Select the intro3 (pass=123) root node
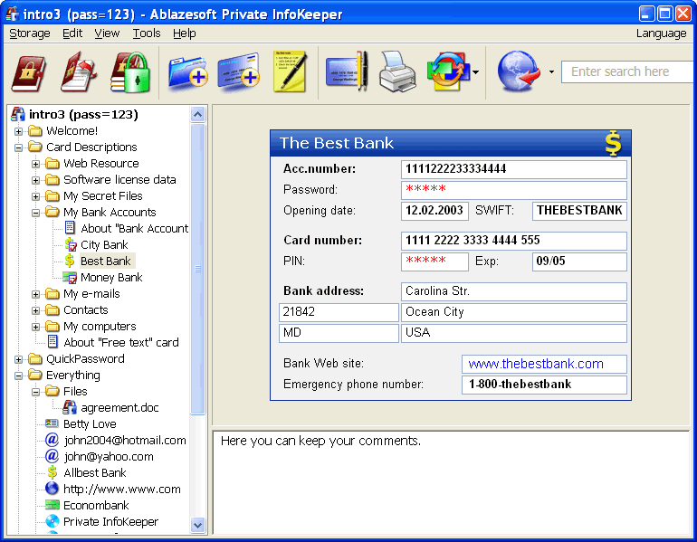Image resolution: width=697 pixels, height=542 pixels. point(83,115)
